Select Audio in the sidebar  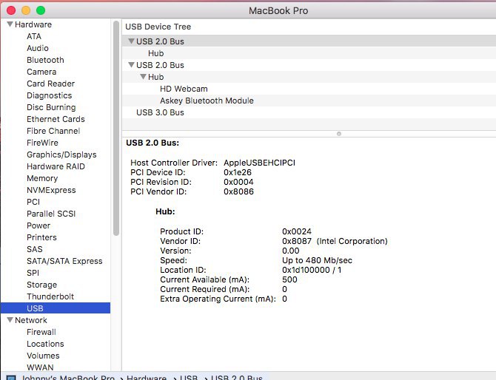click(x=38, y=48)
